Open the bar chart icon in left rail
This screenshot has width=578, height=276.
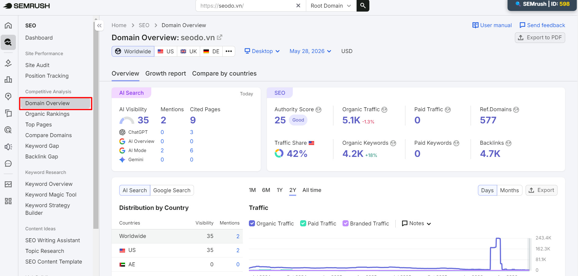pos(8,80)
